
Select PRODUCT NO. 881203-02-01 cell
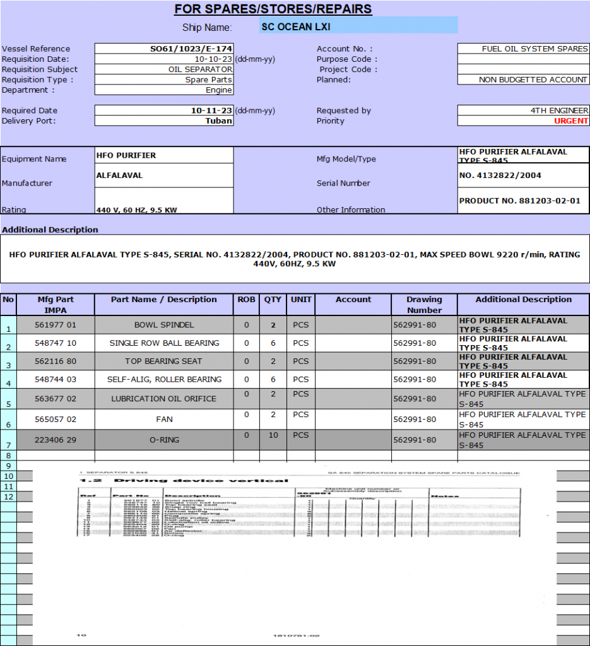(x=523, y=201)
